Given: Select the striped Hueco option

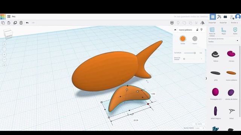Looking at the screenshot, I should tap(195, 39).
